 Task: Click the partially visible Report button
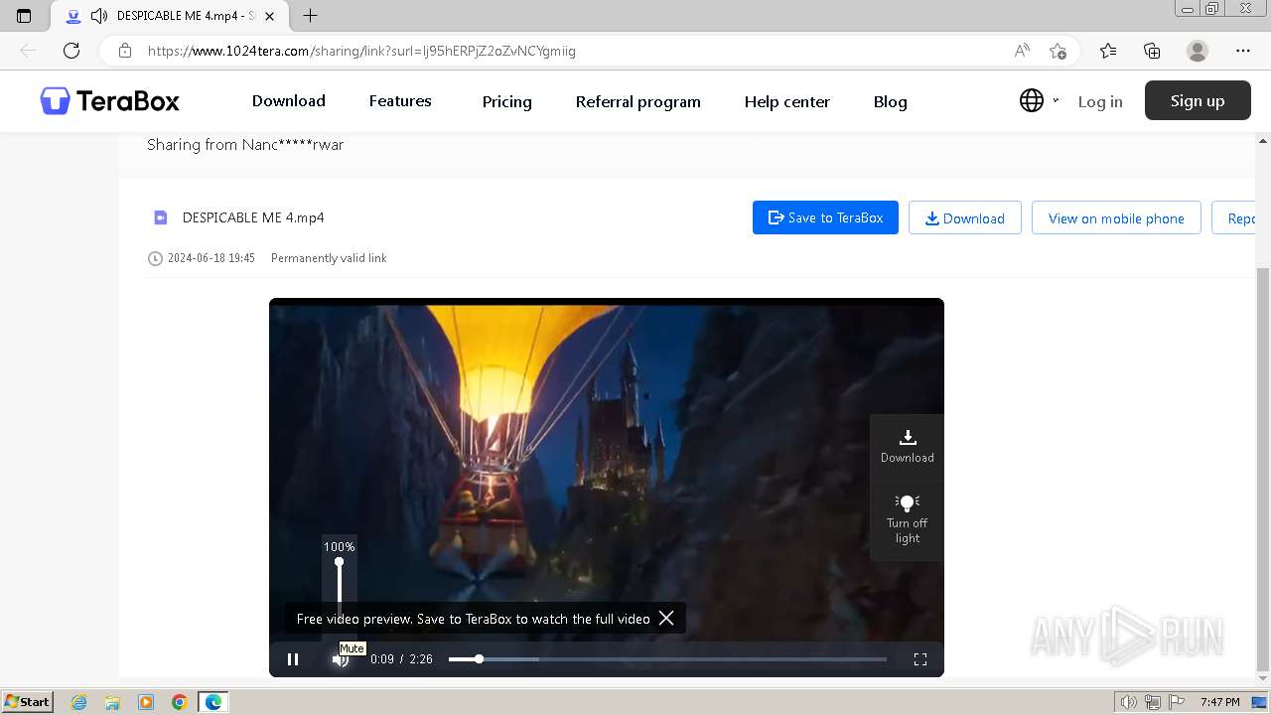coord(1234,217)
